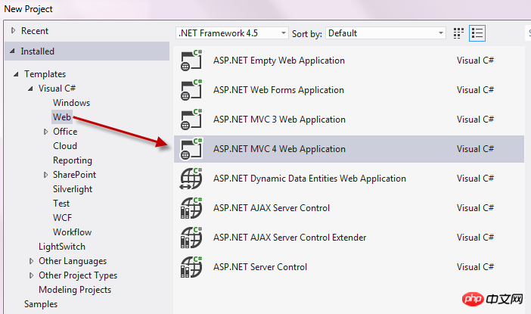Expand the Office tree node
The image size is (531, 314).
pyautogui.click(x=45, y=132)
